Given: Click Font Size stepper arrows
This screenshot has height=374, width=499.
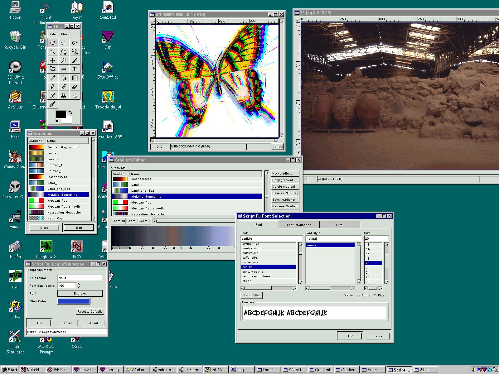Looking at the screenshot, I should tap(78, 285).
